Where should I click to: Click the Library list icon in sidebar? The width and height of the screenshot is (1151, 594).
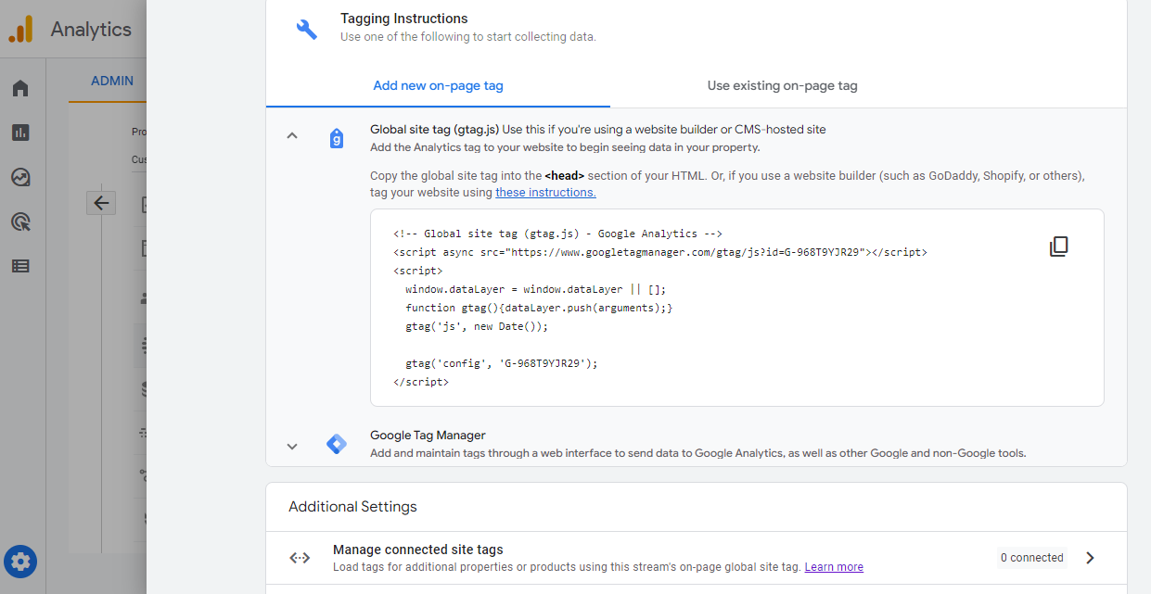[20, 265]
